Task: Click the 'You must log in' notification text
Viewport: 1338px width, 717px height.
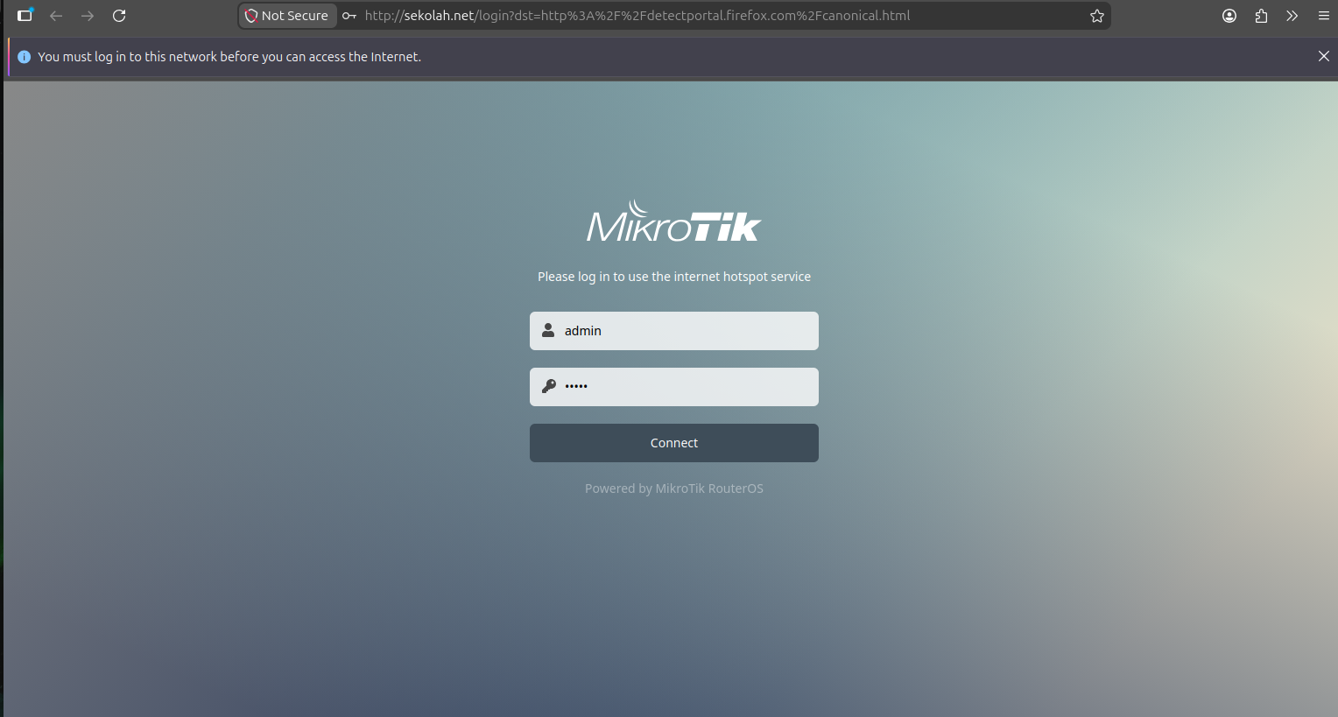Action: (229, 57)
